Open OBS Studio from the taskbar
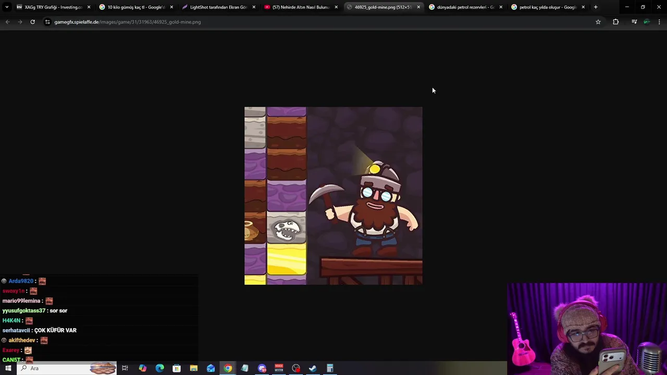 (296, 368)
